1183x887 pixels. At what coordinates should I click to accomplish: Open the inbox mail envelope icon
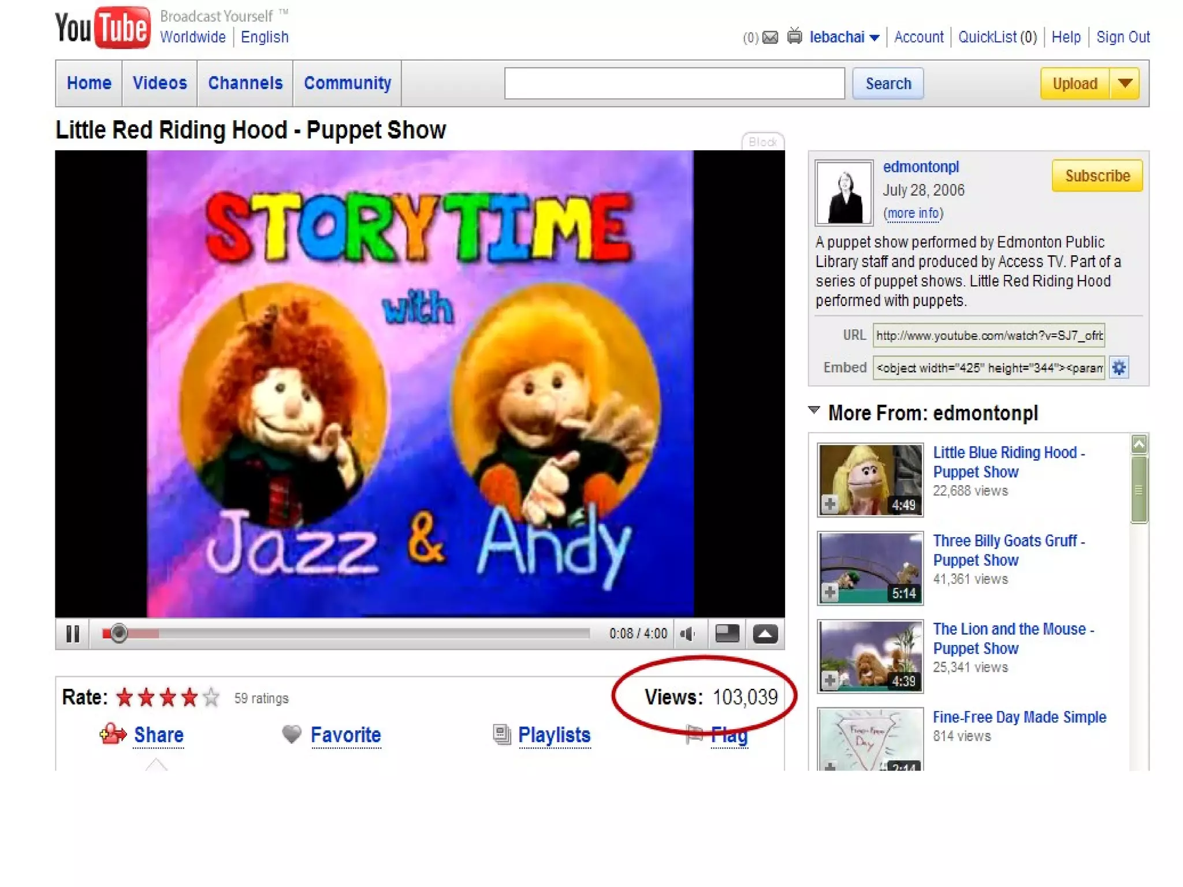point(770,38)
